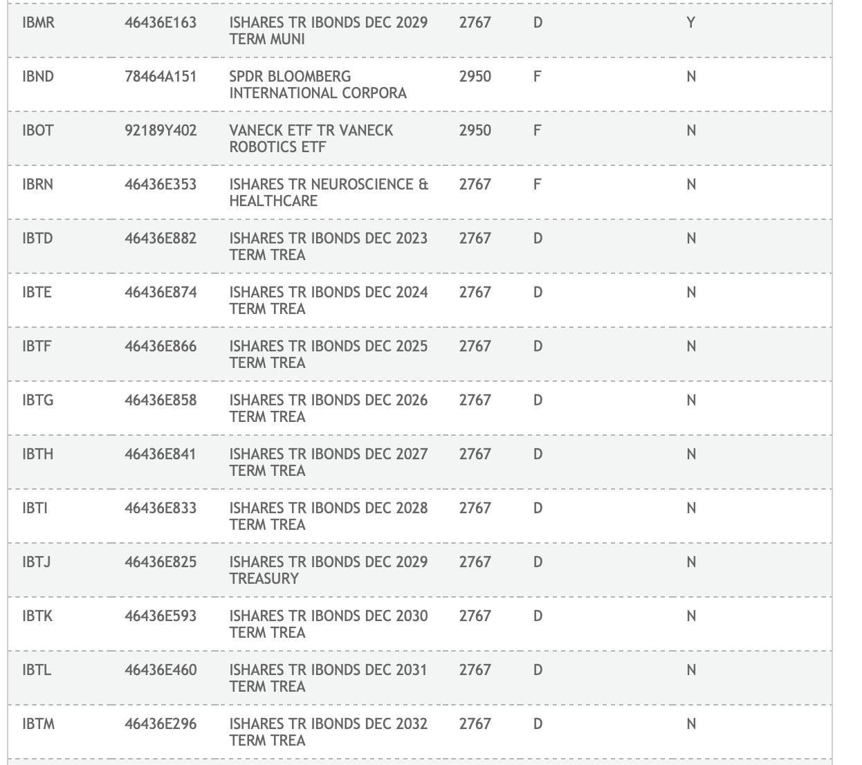
Task: Click 2767 in the IBTI row
Action: [x=475, y=508]
